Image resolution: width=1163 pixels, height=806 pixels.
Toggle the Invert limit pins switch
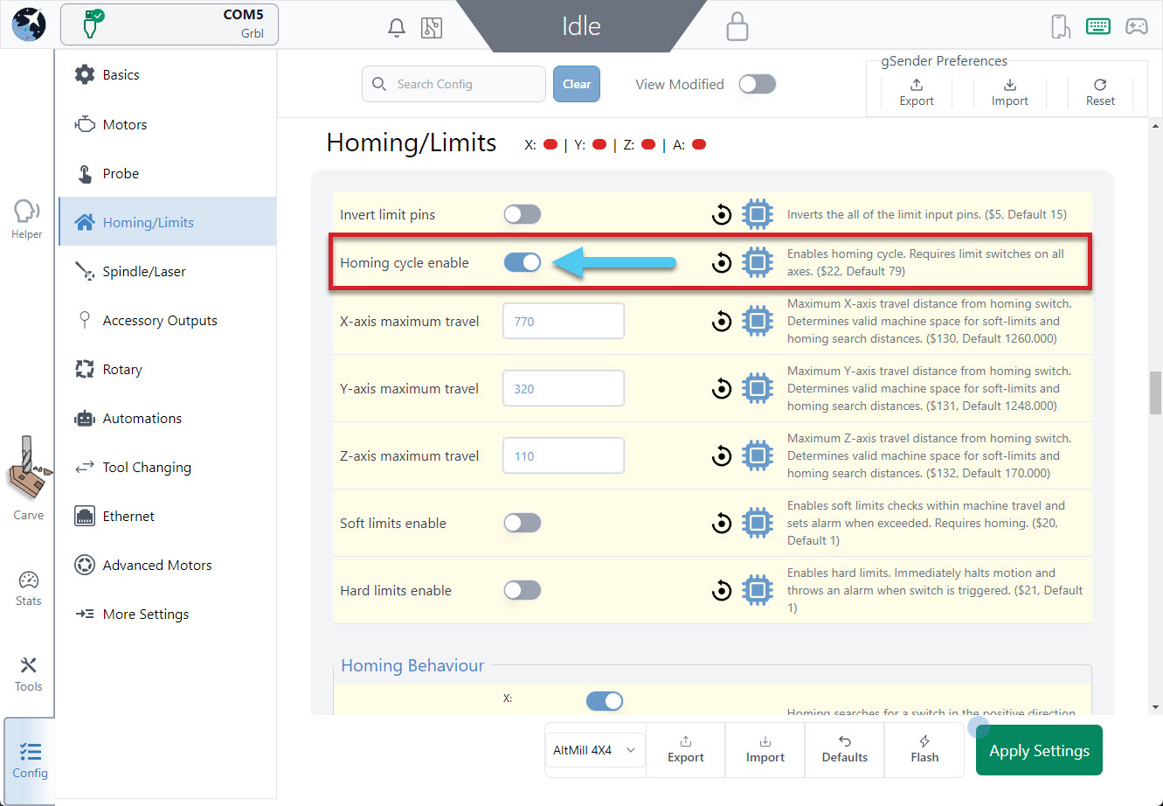point(523,215)
